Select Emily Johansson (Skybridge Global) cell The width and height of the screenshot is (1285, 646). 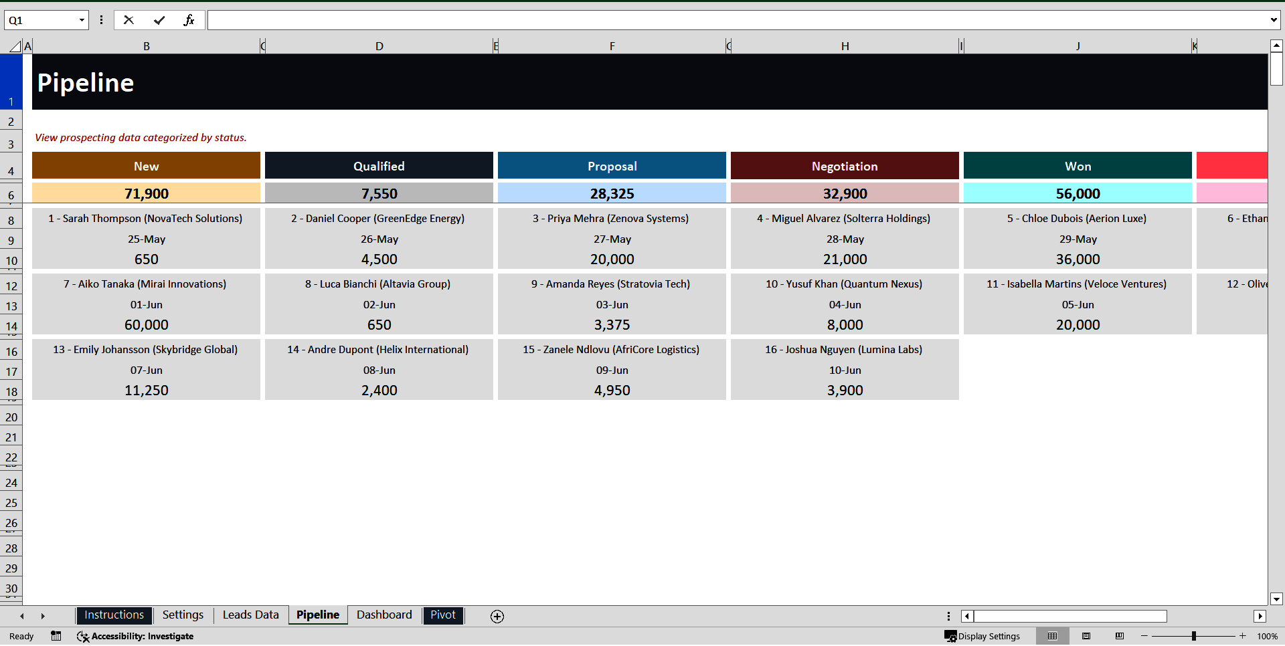point(147,350)
